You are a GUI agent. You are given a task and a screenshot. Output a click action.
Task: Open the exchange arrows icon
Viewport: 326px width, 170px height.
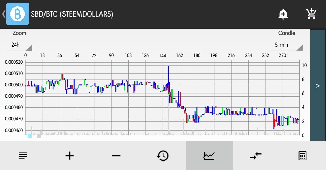(256, 156)
